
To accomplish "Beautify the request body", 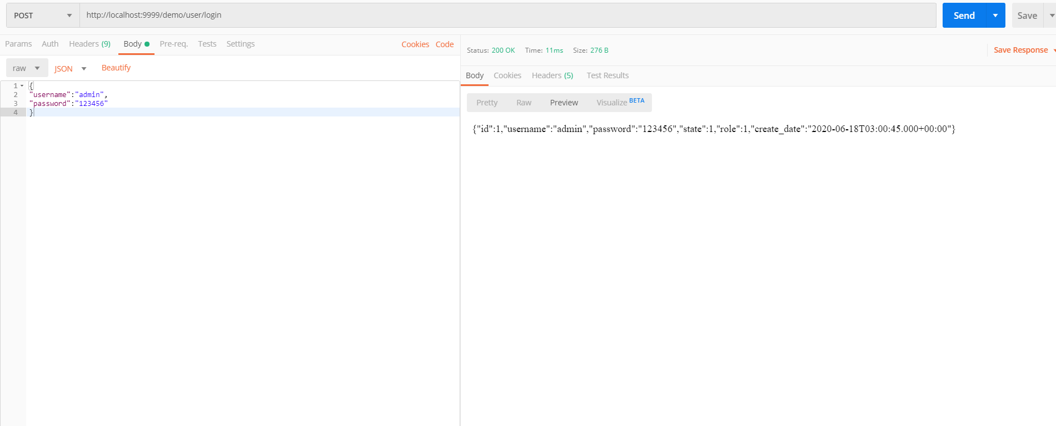I will pyautogui.click(x=116, y=68).
